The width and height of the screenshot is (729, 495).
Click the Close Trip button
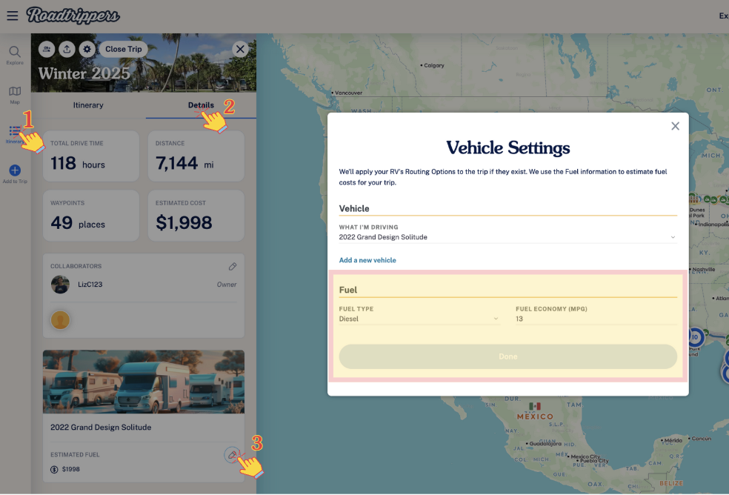(x=123, y=49)
